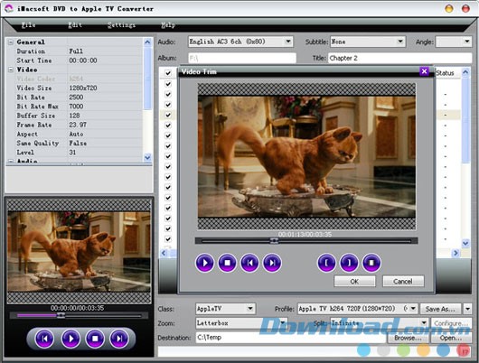Uncheck the second checkbox in list
The image size is (479, 363).
[x=168, y=84]
